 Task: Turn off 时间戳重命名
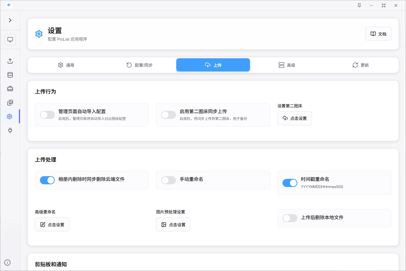point(290,183)
